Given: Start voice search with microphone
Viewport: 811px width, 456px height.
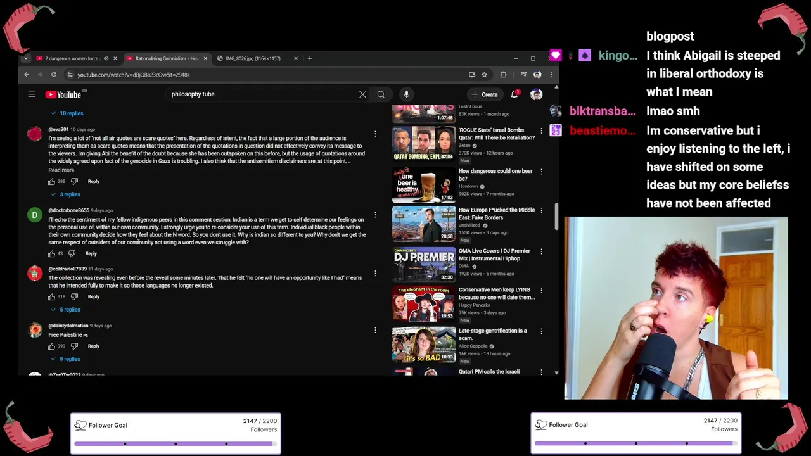Looking at the screenshot, I should (x=407, y=94).
